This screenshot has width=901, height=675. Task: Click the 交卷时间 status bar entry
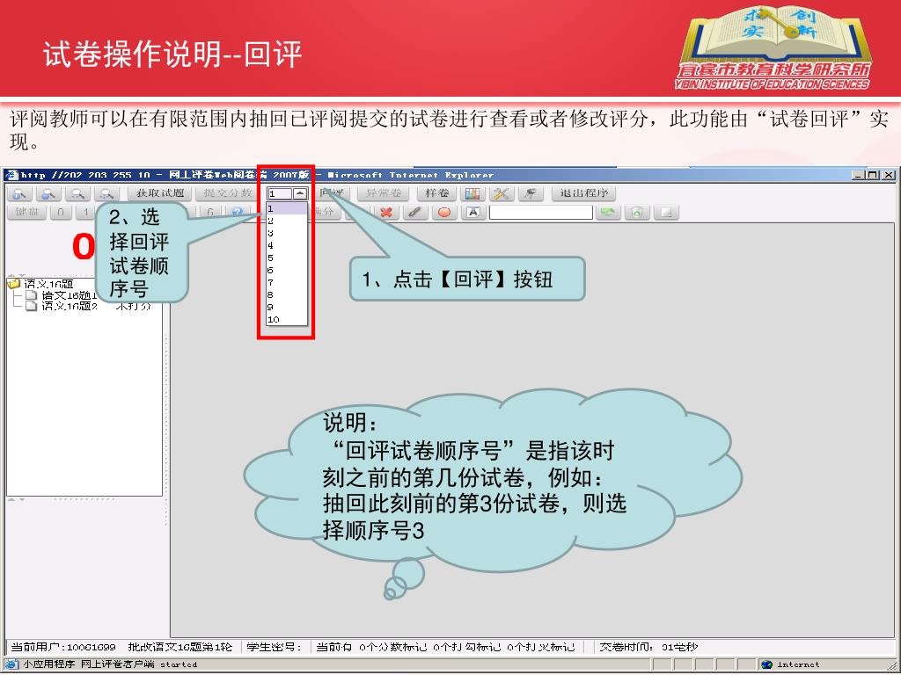(x=648, y=647)
